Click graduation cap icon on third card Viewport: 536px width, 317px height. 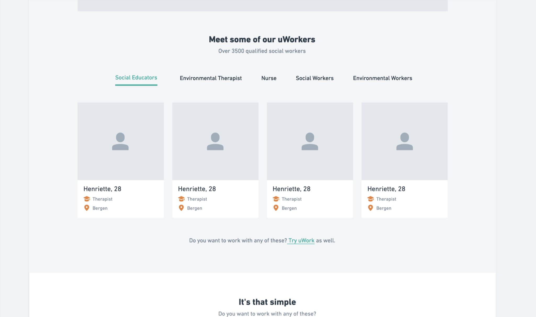(276, 199)
